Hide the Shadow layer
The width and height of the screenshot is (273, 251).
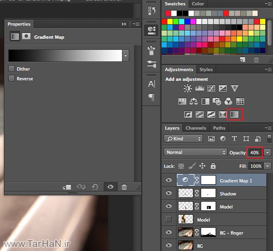coord(169,193)
